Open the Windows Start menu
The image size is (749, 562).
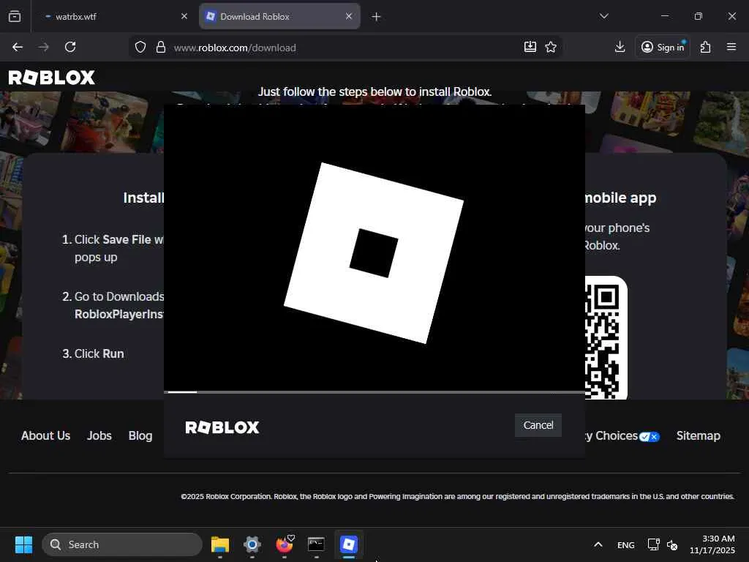point(23,544)
